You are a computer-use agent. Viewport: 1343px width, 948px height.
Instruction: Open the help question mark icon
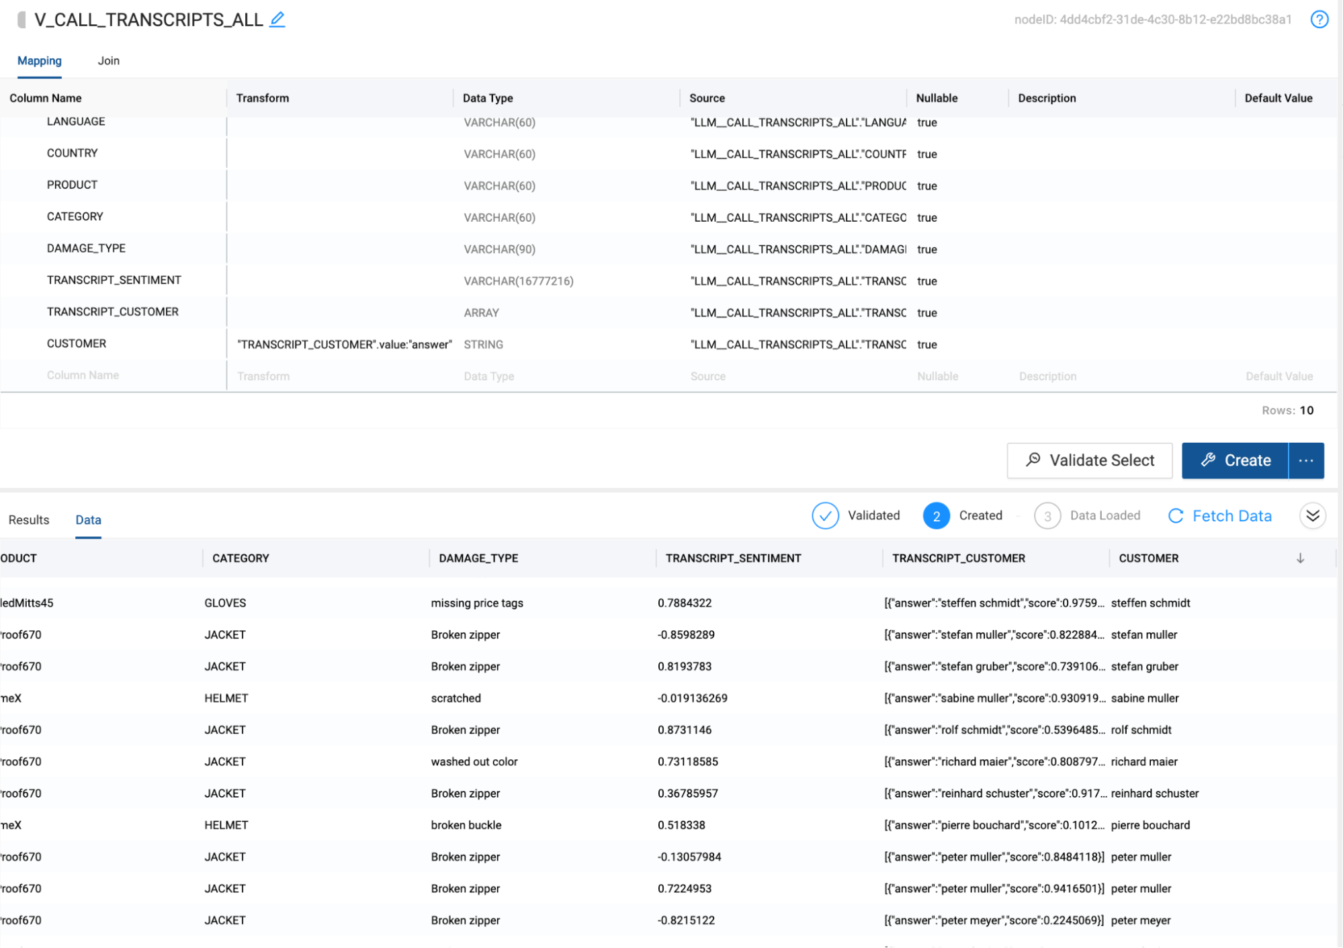coord(1319,19)
